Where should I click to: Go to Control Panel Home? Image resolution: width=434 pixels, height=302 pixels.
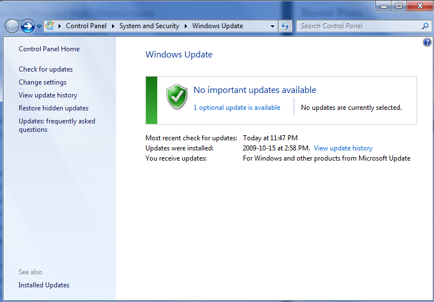[49, 49]
